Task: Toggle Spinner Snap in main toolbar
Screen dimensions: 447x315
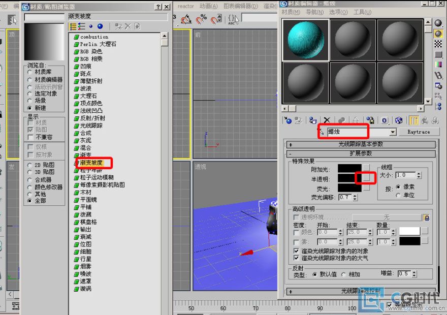Action: click(216, 19)
